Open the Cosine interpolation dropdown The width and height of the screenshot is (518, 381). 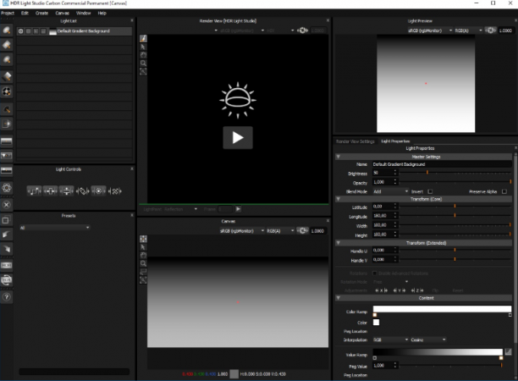pos(428,340)
